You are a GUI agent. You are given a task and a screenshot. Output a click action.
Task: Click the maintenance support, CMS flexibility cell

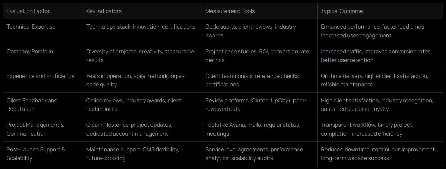click(142, 154)
